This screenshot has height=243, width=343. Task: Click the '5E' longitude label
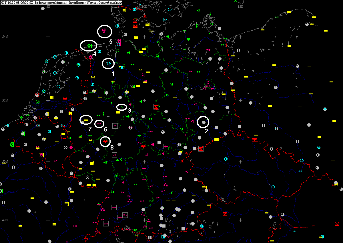pos(48,7)
